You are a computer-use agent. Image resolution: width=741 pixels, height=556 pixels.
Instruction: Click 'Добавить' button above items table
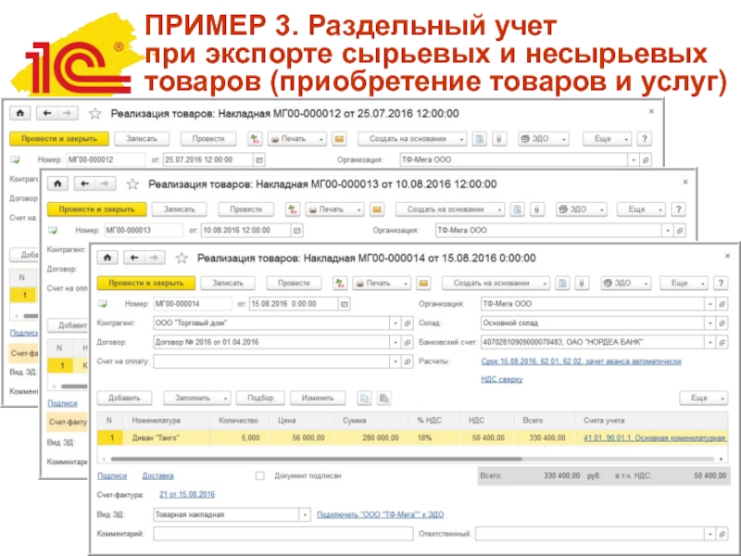(x=124, y=398)
